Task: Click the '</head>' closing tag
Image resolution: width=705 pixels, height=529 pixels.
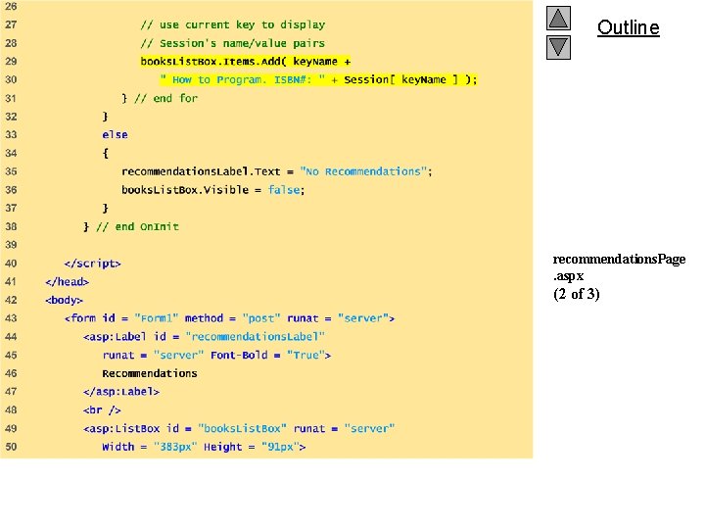Action: tap(67, 281)
